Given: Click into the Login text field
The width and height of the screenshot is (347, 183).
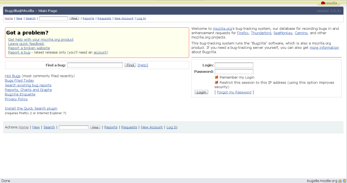Looking at the screenshot, I should click(x=234, y=65).
